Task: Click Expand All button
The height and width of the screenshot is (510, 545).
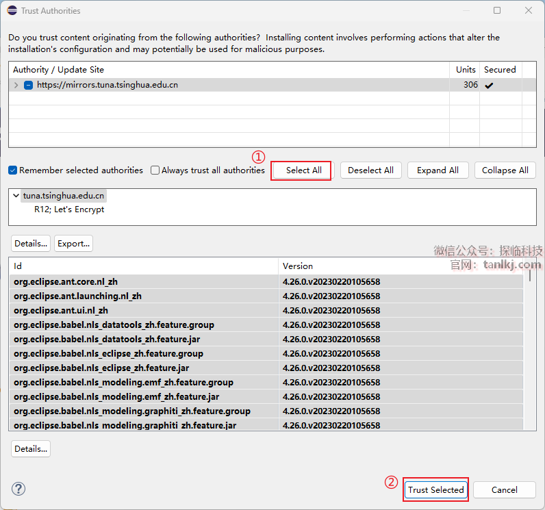Action: (x=438, y=170)
